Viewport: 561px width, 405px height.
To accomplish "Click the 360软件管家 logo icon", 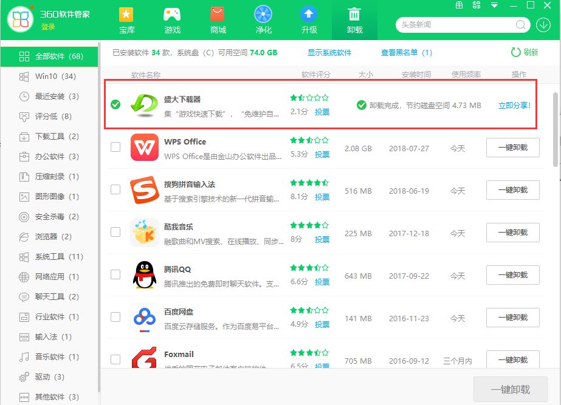I will point(21,19).
